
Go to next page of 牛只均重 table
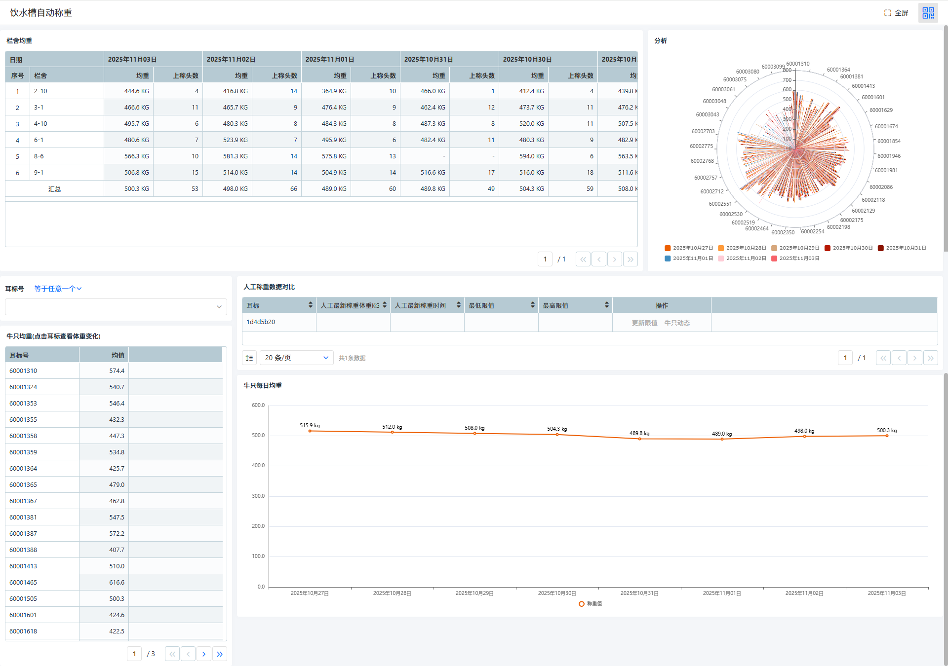203,654
